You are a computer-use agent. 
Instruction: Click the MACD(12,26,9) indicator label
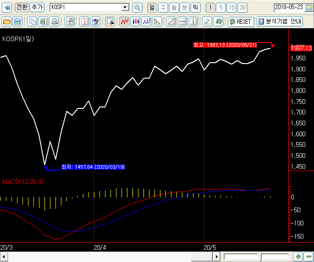click(23, 182)
